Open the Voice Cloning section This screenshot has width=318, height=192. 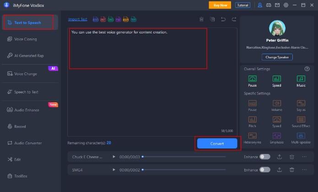pyautogui.click(x=25, y=39)
